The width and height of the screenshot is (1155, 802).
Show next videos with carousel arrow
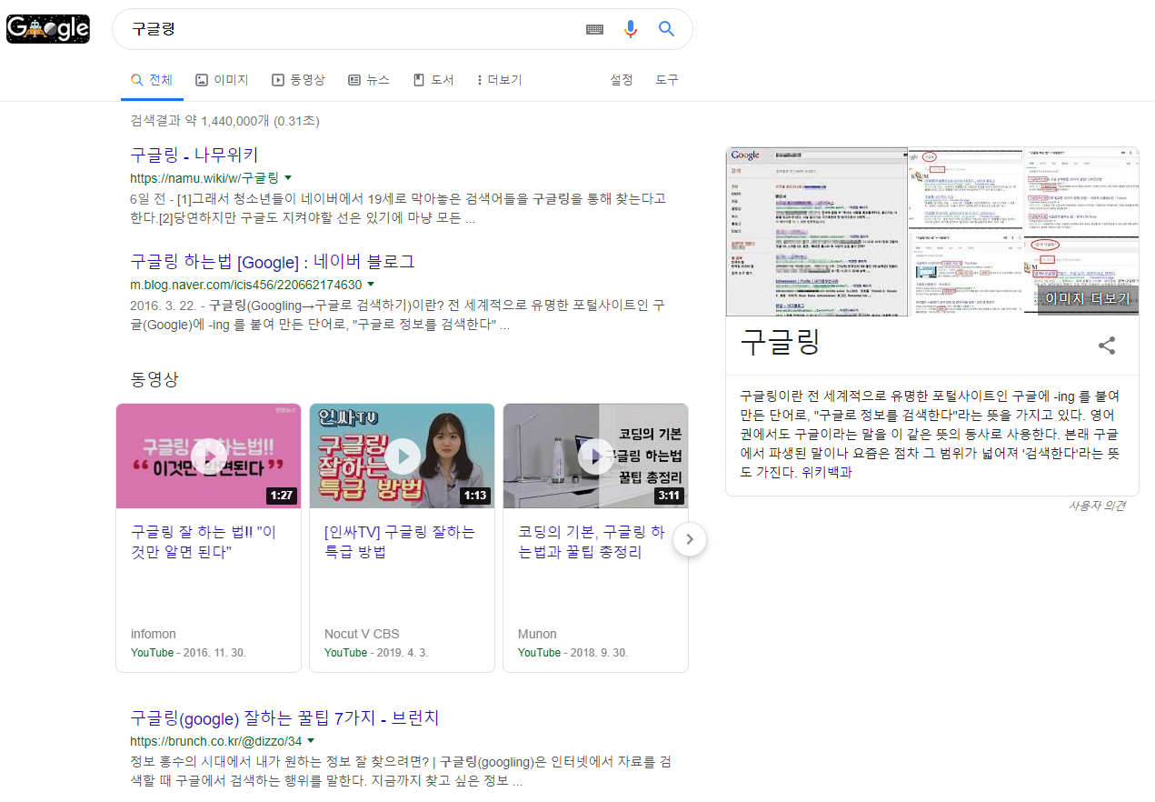(690, 539)
